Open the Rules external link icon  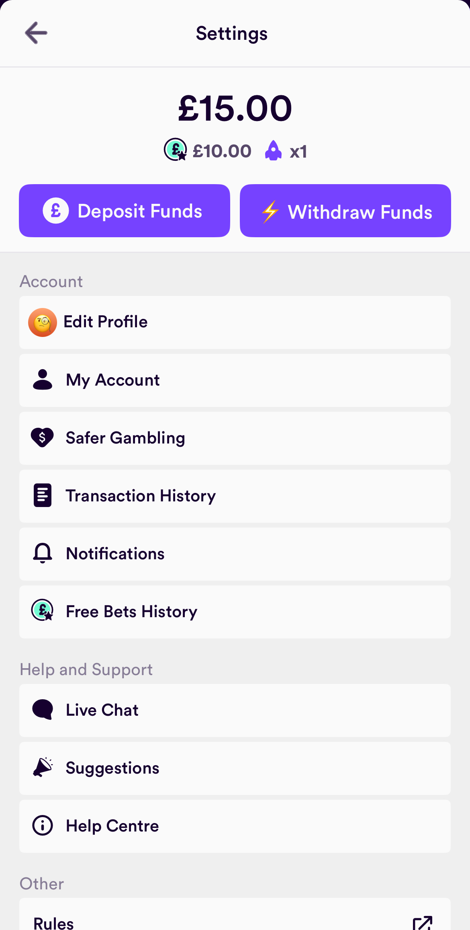pyautogui.click(x=422, y=922)
